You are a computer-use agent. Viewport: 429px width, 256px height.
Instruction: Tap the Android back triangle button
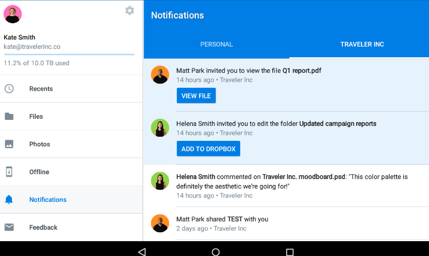pos(142,252)
